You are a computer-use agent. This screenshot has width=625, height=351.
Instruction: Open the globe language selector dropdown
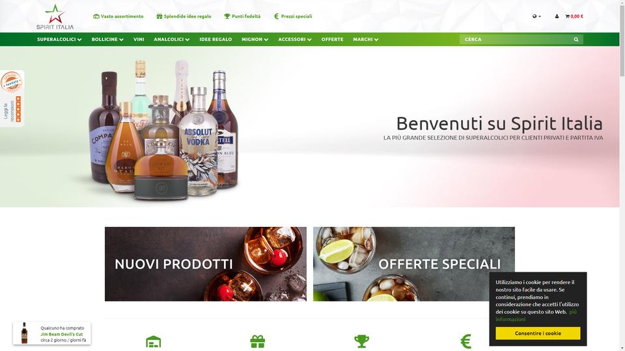(x=536, y=16)
